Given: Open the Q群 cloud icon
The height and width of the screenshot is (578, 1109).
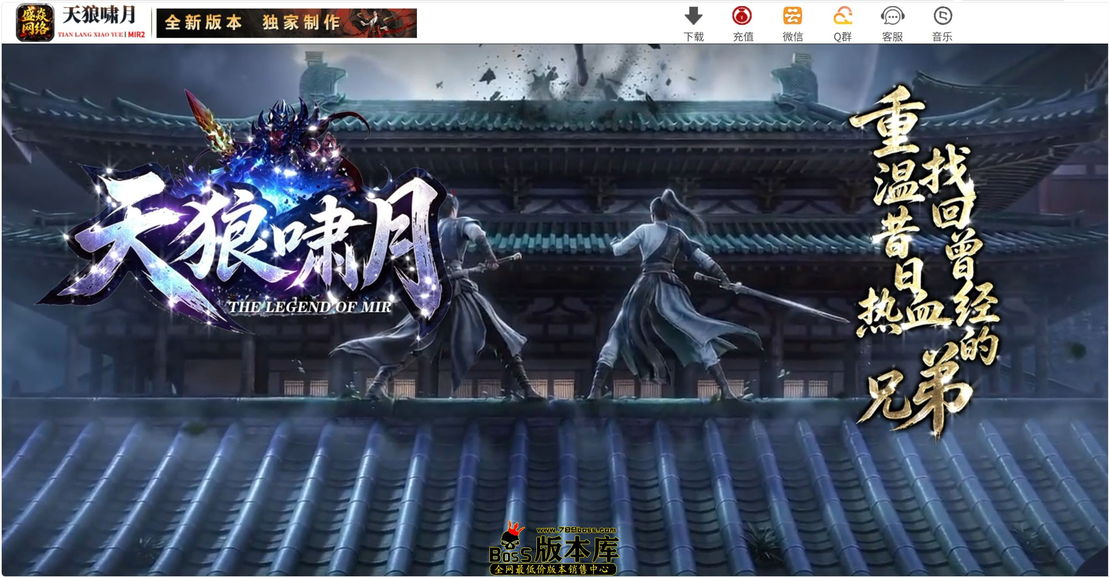Looking at the screenshot, I should click(x=843, y=16).
